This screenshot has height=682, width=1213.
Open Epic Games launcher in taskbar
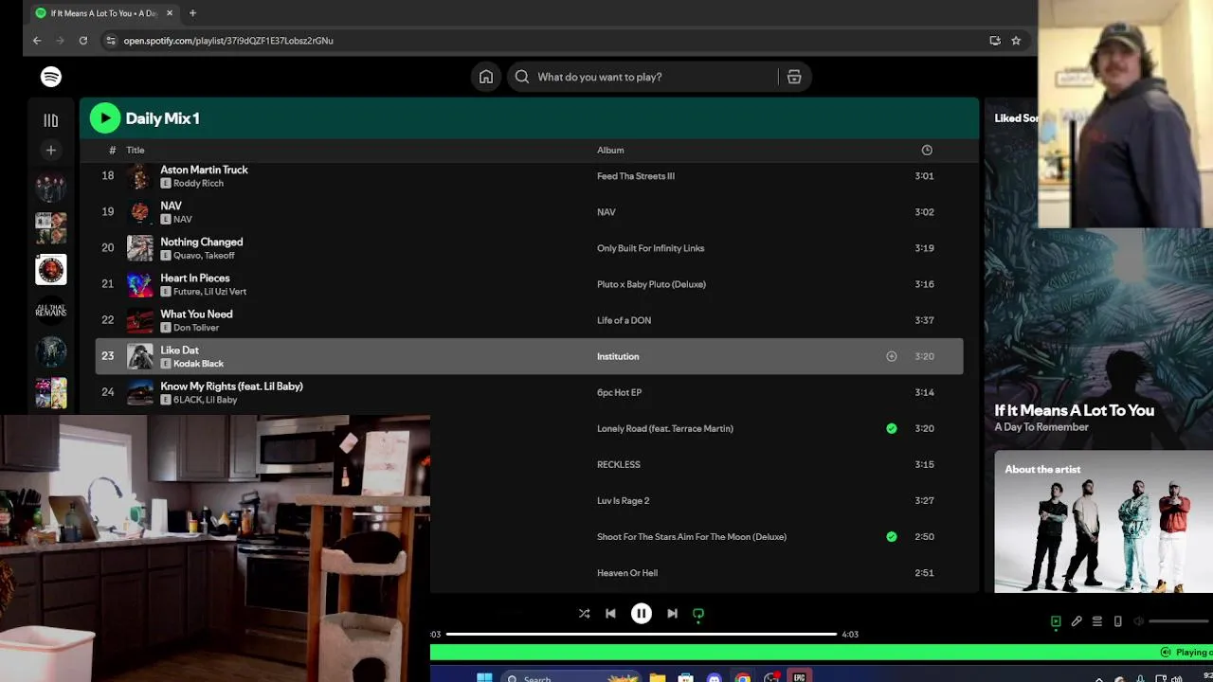[x=799, y=678]
